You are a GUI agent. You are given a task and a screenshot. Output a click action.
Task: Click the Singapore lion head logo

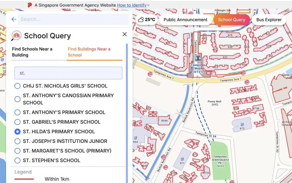30,5
